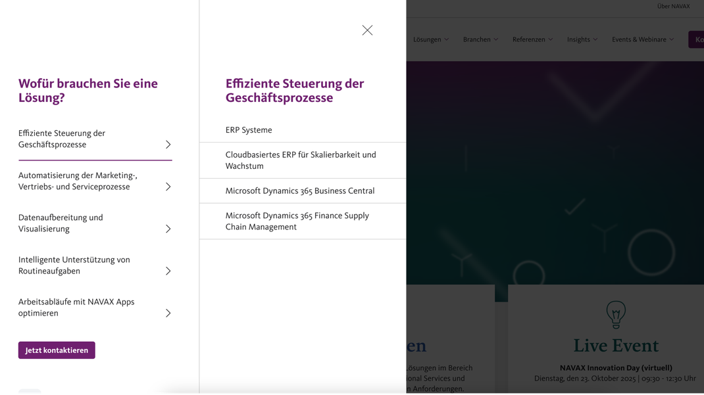
Task: Click the NAVAX Innovation Day (virtuell) event title
Action: coord(615,368)
